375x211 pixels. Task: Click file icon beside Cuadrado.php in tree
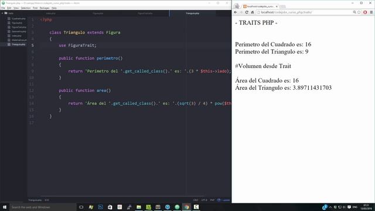click(x=9, y=19)
